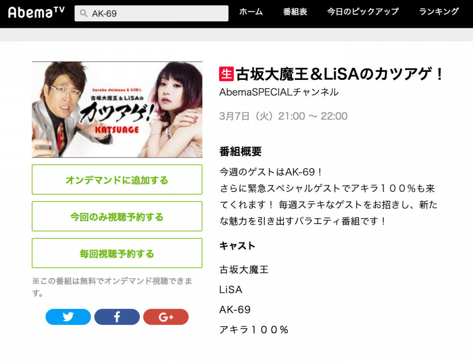This screenshot has width=473, height=363.
Task: Open the ランキング page
Action: [439, 12]
